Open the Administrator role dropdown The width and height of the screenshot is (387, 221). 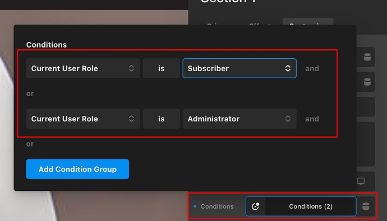239,119
